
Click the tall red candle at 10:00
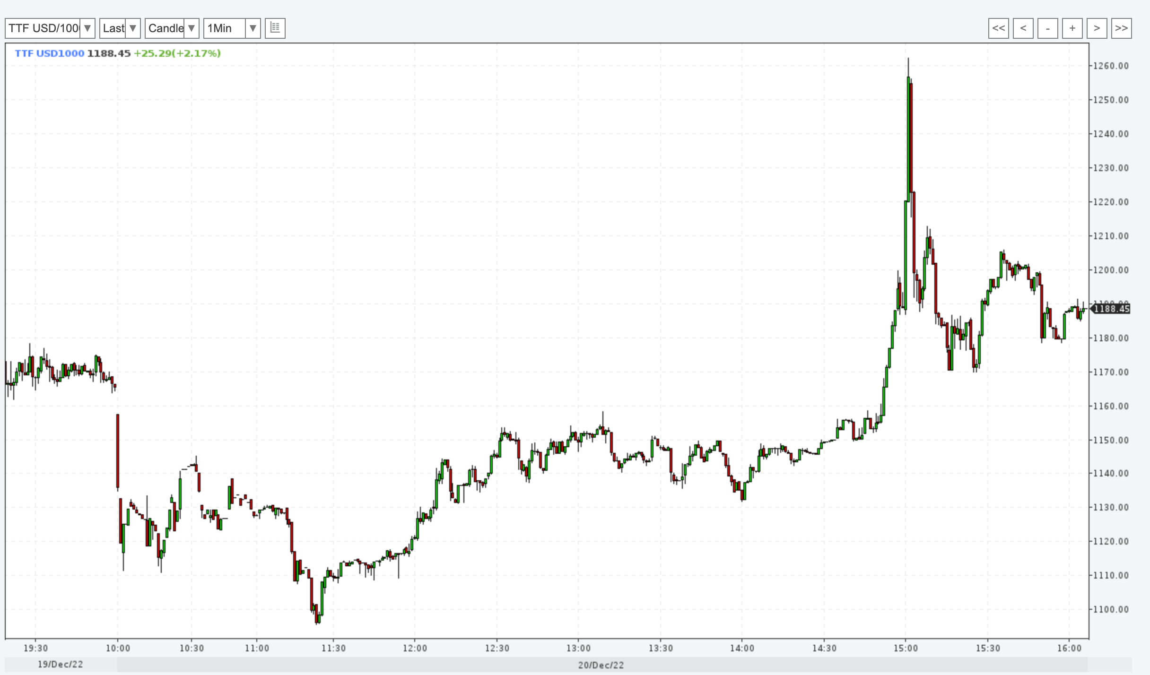coord(118,450)
